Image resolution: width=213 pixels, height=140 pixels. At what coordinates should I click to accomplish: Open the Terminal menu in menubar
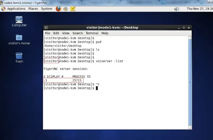[x=92, y=33]
